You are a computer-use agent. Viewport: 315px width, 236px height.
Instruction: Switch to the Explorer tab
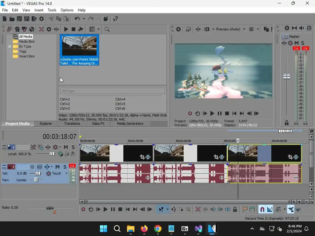46,124
